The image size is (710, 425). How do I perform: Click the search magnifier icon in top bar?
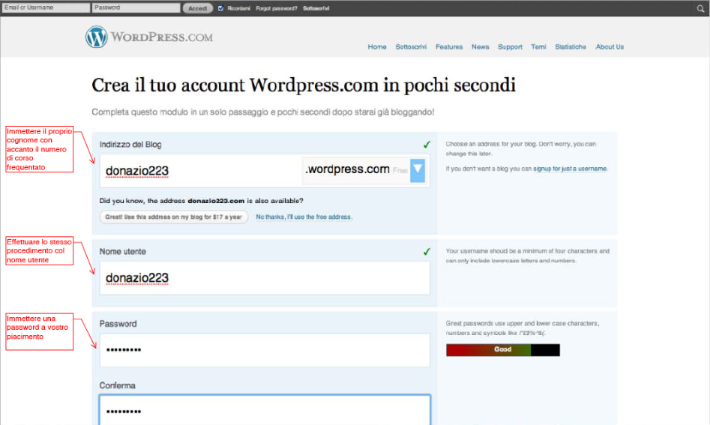700,8
